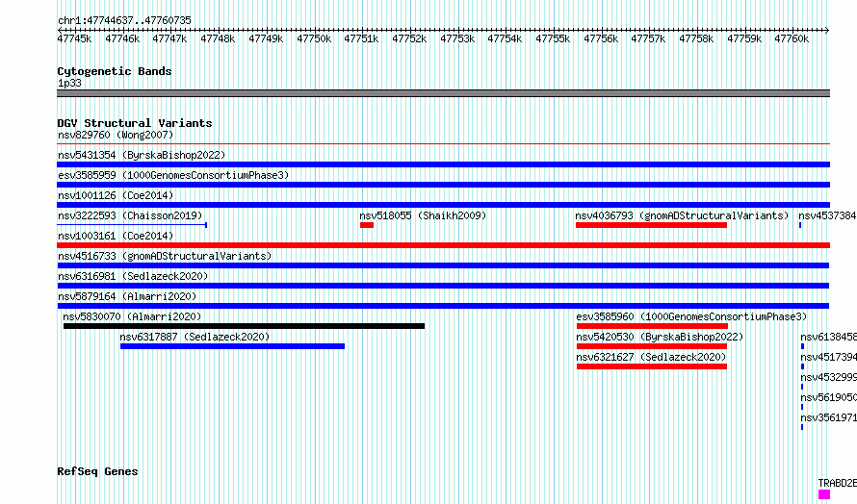Click the blue bar under nsv5431354
Viewport: 857px width, 504px height.
click(x=443, y=164)
